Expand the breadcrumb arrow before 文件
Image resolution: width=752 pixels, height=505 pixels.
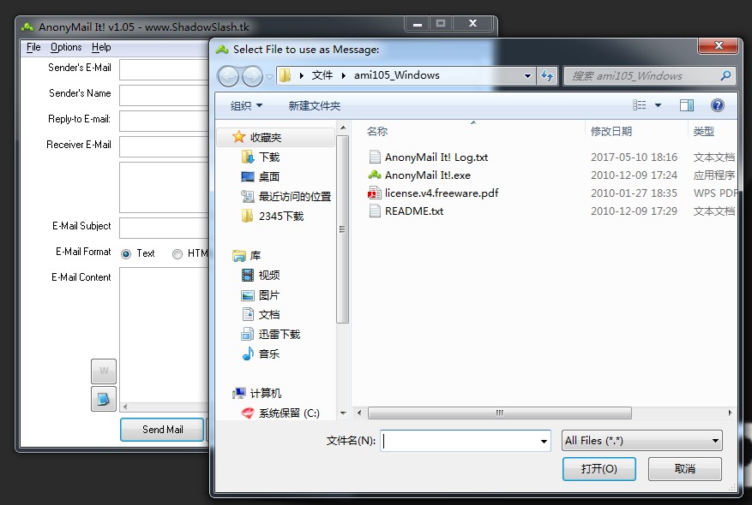[301, 75]
